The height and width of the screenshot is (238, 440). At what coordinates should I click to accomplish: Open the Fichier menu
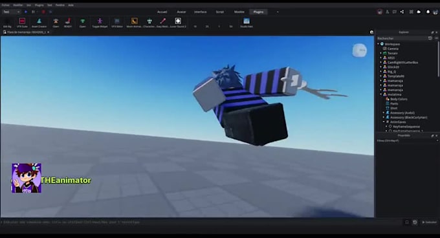pyautogui.click(x=5, y=5)
